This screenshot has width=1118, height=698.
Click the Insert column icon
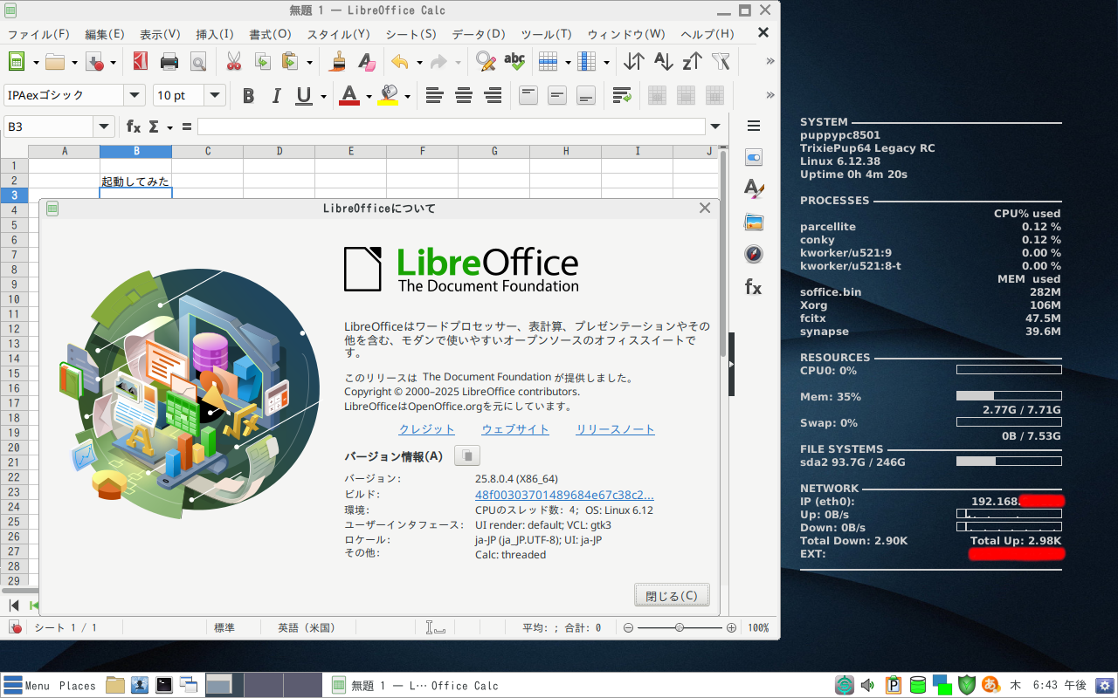(x=587, y=61)
